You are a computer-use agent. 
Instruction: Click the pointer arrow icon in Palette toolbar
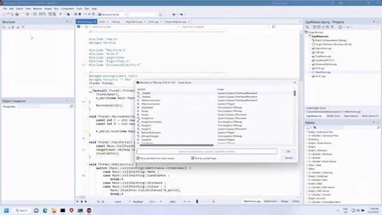pyautogui.click(x=315, y=127)
